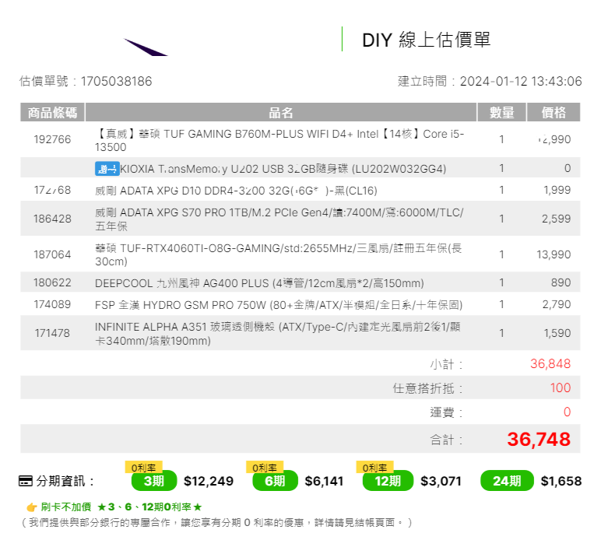Click barcode 174089

click(x=52, y=304)
